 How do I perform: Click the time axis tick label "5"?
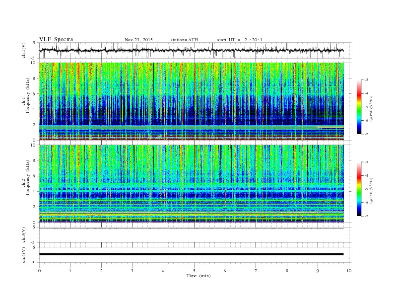194,271
